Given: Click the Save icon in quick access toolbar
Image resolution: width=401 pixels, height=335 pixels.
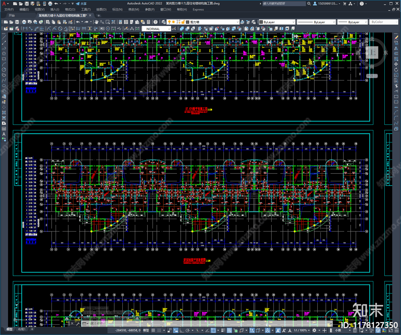Looking at the screenshot, I should (x=27, y=4).
